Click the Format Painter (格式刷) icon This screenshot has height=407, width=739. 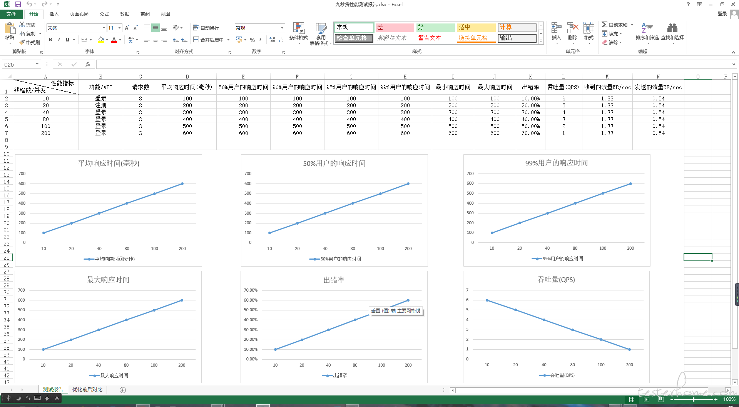(30, 42)
